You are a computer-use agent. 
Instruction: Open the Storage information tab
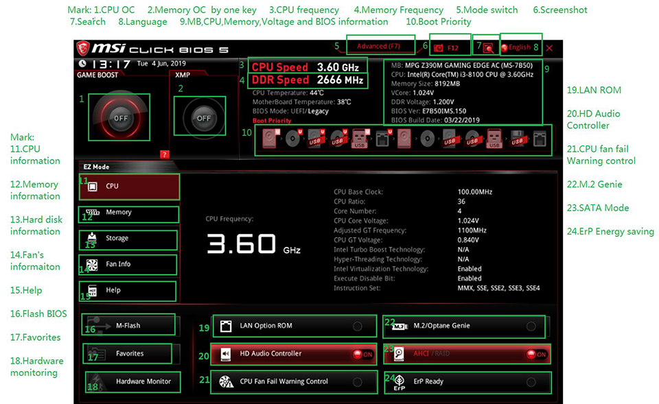coord(130,239)
